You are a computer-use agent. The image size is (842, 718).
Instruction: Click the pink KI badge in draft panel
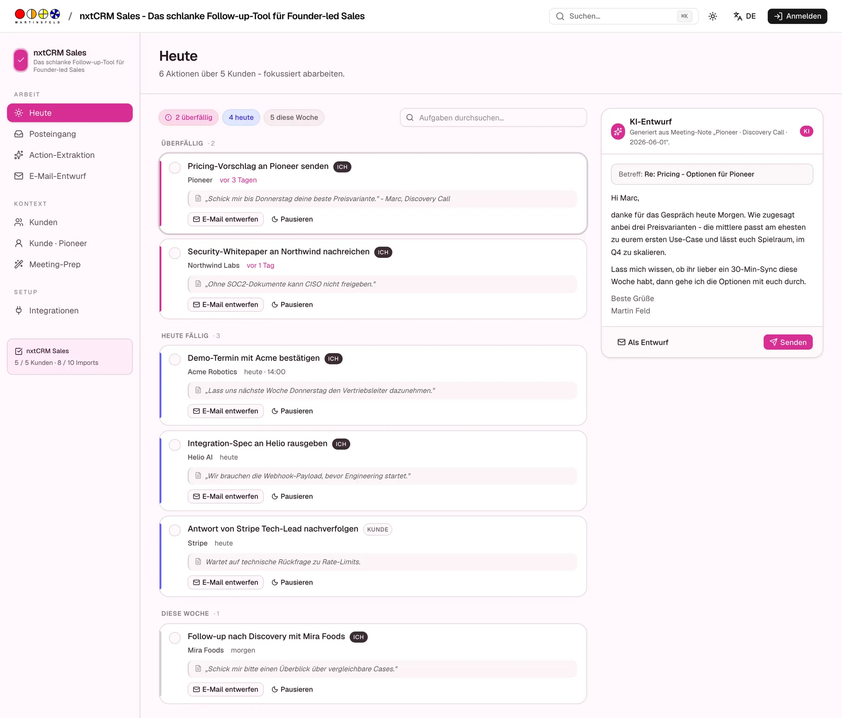point(806,131)
